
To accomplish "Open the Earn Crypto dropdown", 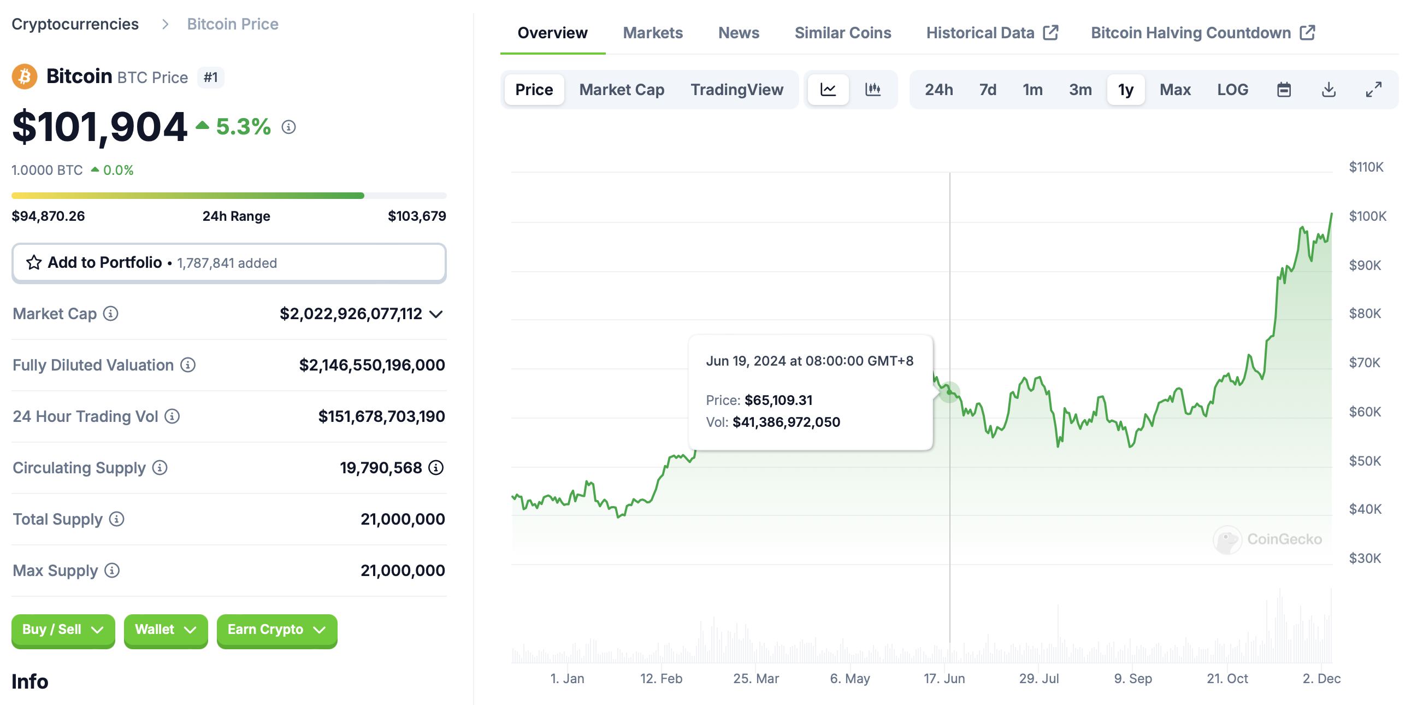I will (277, 630).
